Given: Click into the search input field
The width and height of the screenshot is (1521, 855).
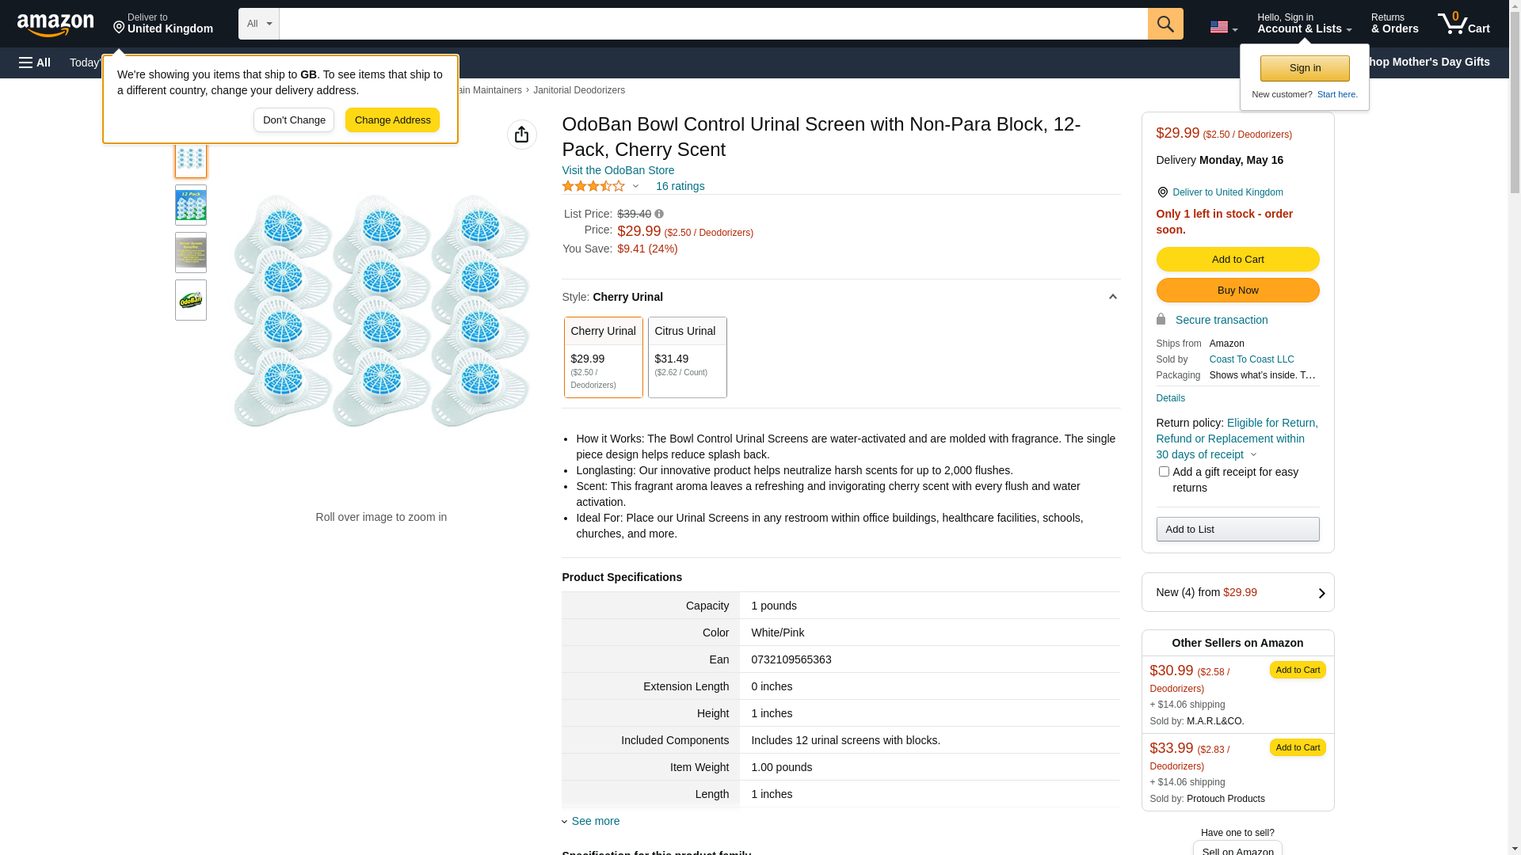Looking at the screenshot, I should tap(713, 24).
